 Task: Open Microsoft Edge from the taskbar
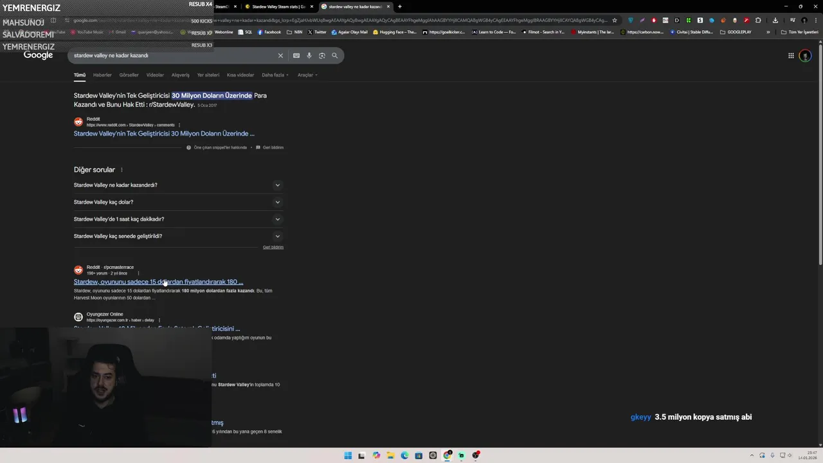(x=404, y=455)
